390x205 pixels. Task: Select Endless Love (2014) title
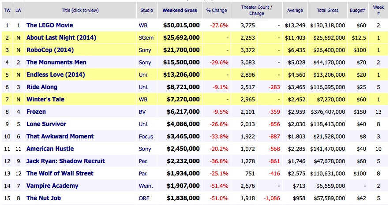[x=56, y=75]
